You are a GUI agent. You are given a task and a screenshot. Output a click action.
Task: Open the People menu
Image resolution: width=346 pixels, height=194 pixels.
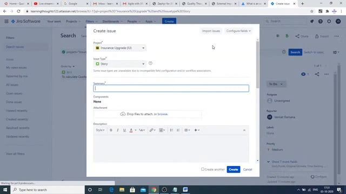pos(134,22)
